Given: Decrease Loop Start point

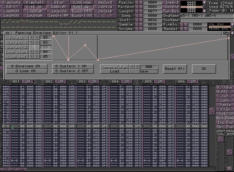Looking at the screenshot, I should click(32, 52).
